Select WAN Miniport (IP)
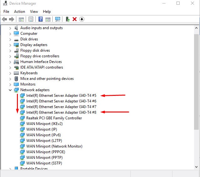This screenshot has width=200, height=177. click(x=42, y=129)
